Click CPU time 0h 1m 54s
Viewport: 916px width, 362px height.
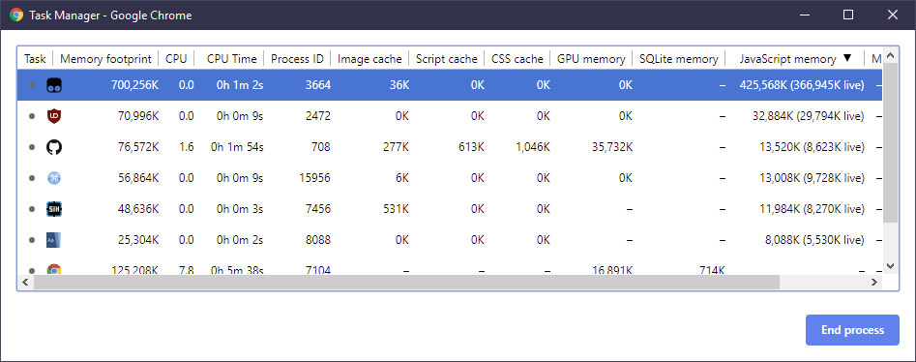237,147
